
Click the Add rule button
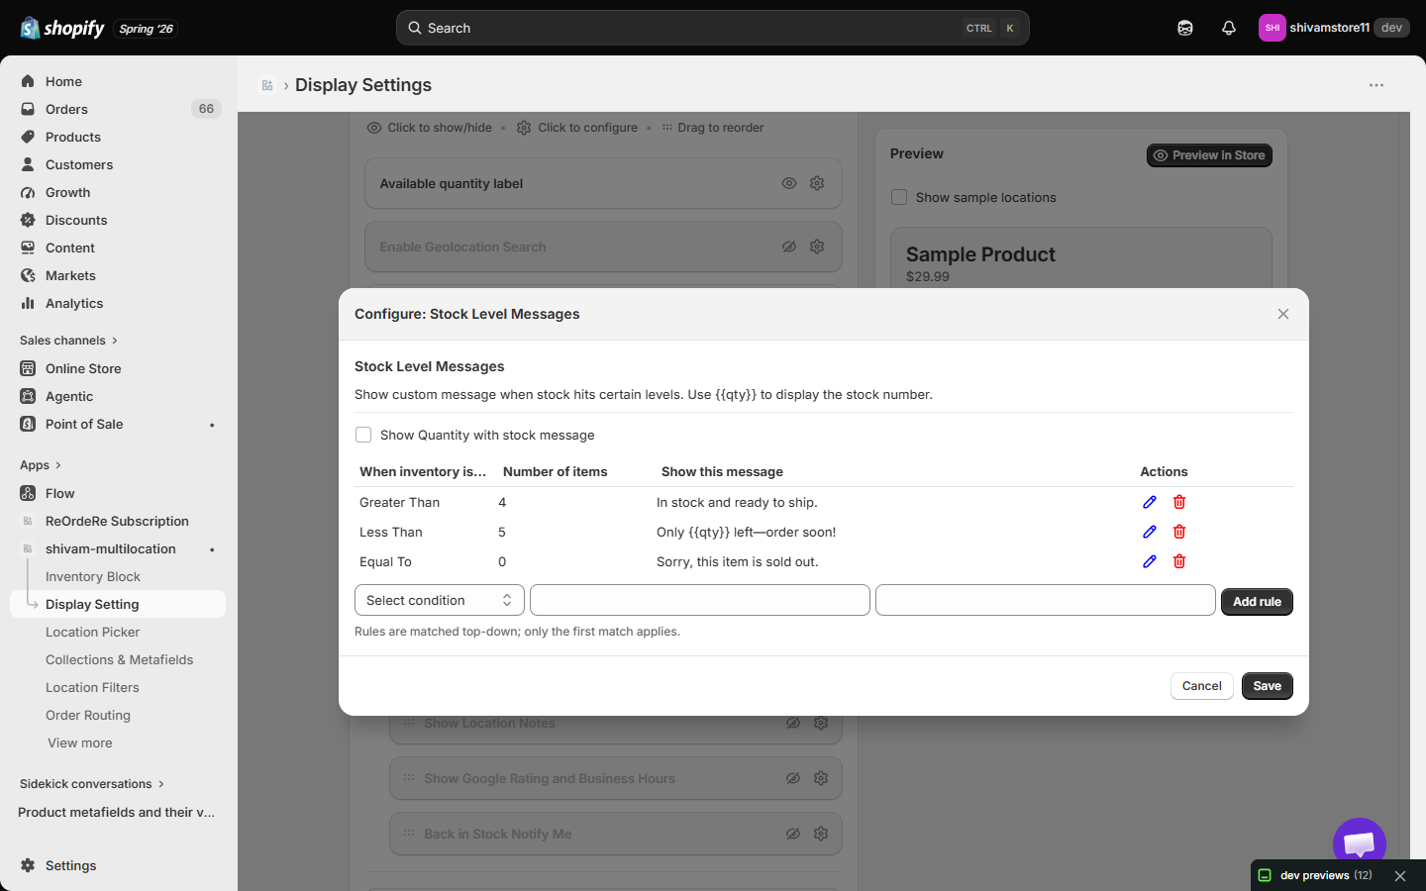click(x=1257, y=601)
